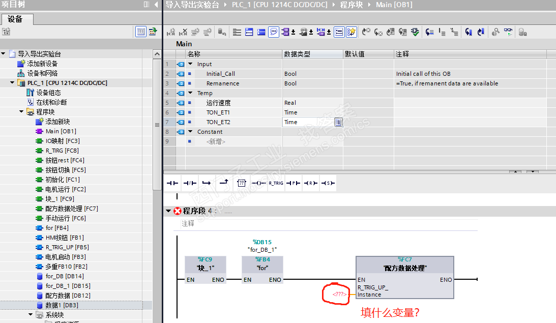Collapse the Temp section in interface table
Screen dimensions: 556x323
pyautogui.click(x=190, y=93)
